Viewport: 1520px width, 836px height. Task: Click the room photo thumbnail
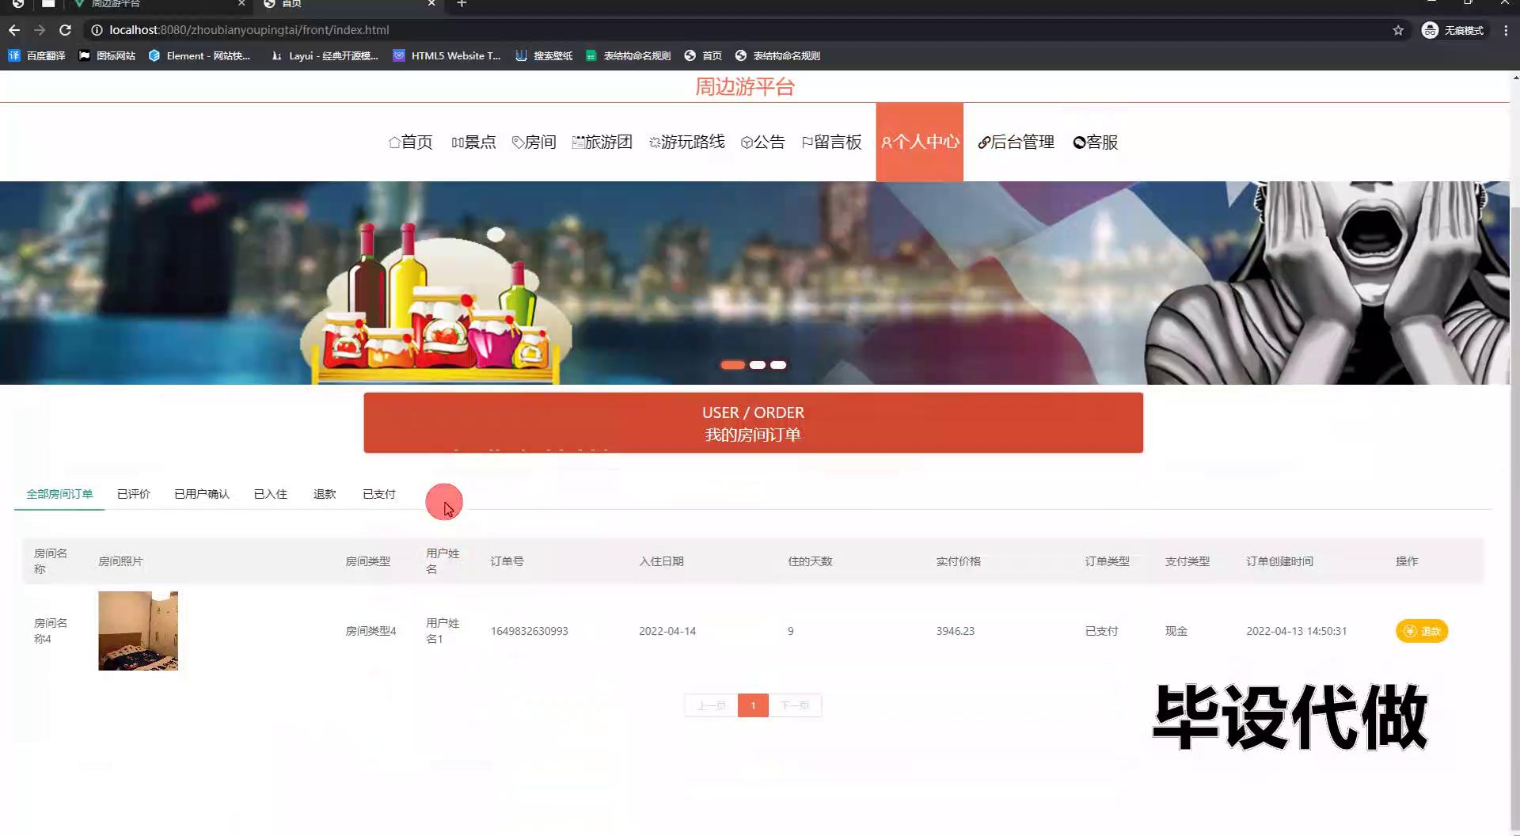138,631
